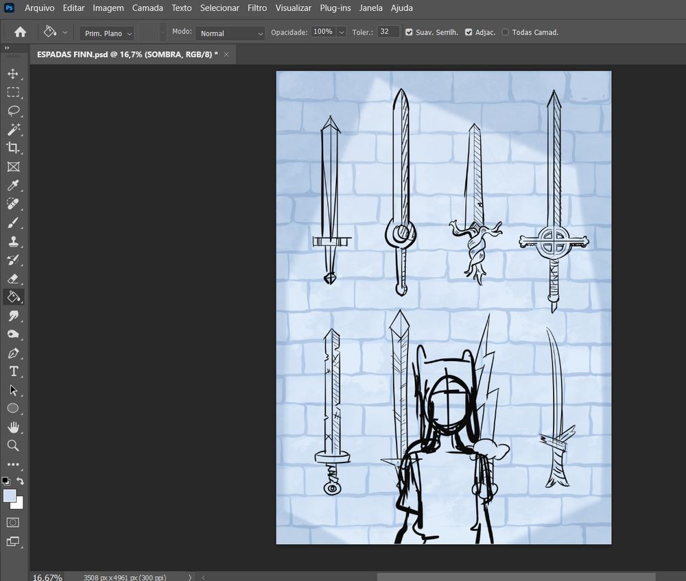This screenshot has height=581, width=686.
Task: Select the Eraser tool
Action: [x=13, y=278]
